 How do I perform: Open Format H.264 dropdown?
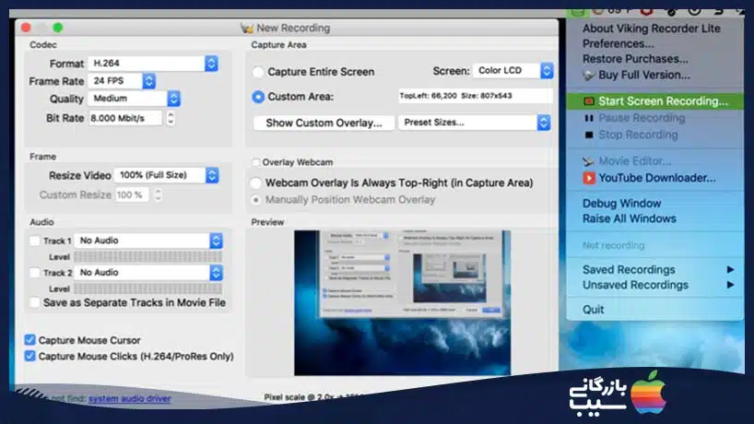click(x=153, y=64)
